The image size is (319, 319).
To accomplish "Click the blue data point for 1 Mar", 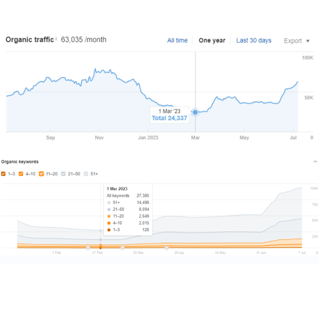I will [195, 112].
